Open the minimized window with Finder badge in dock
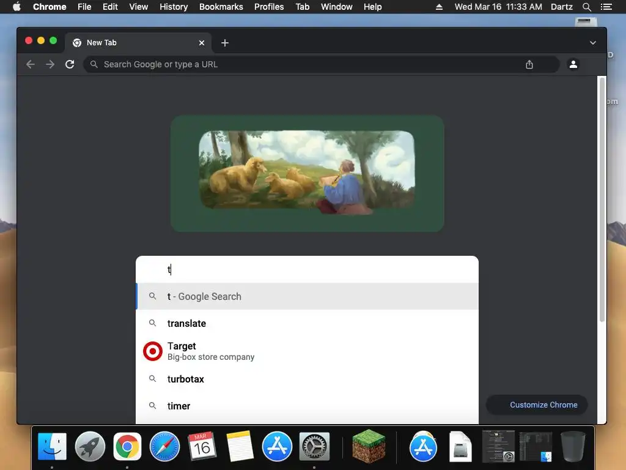 536,446
